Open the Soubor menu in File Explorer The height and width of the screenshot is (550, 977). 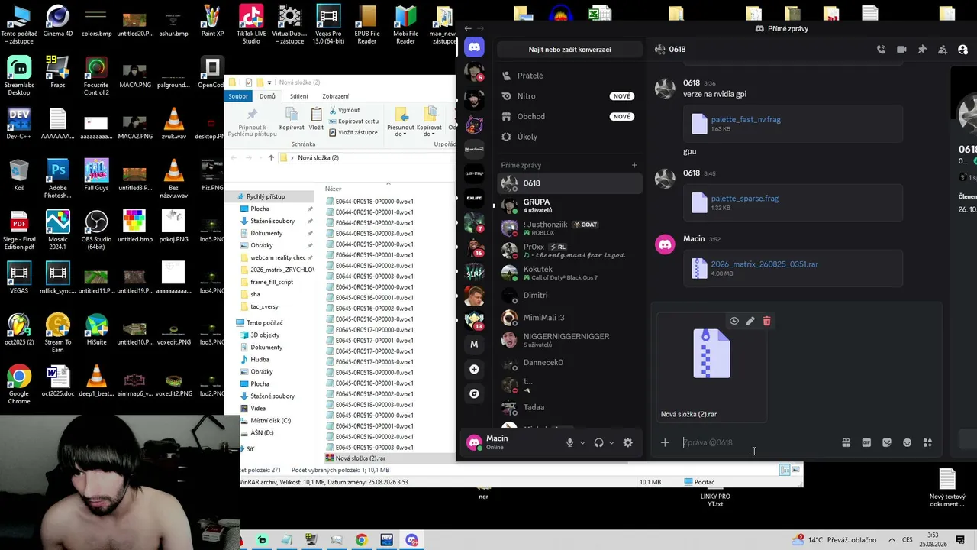click(238, 96)
